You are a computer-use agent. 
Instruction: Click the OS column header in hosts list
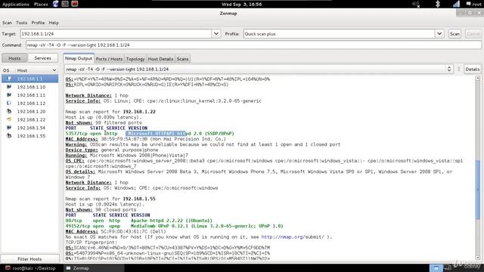point(6,70)
